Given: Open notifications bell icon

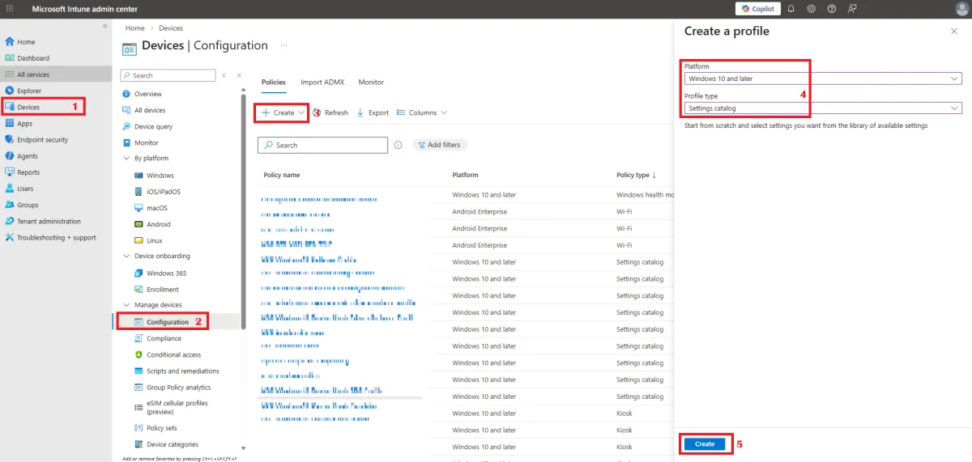Looking at the screenshot, I should pyautogui.click(x=791, y=9).
